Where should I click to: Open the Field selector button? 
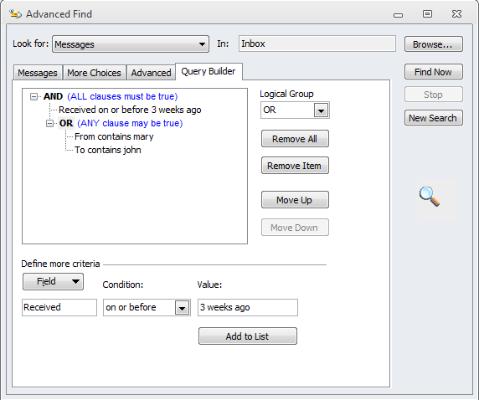coord(53,281)
